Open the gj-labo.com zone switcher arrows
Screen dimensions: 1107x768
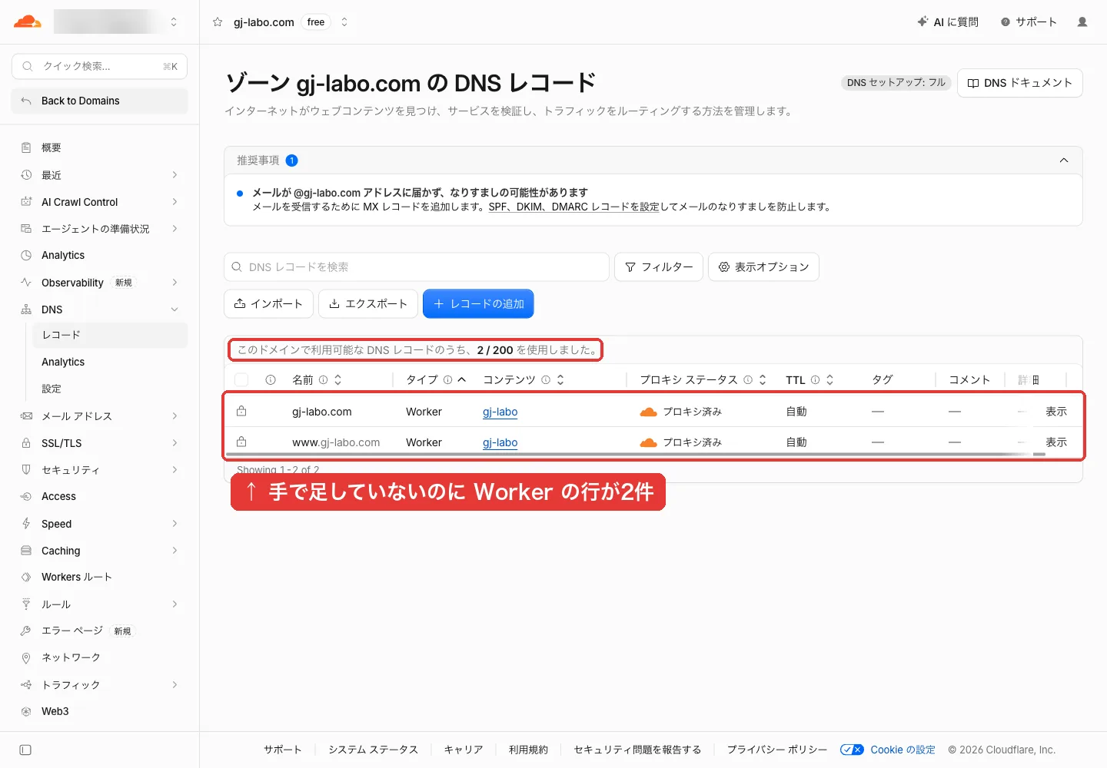coord(344,22)
